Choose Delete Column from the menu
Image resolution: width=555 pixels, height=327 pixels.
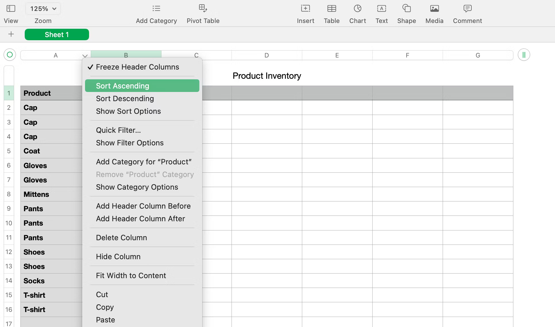[121, 238]
